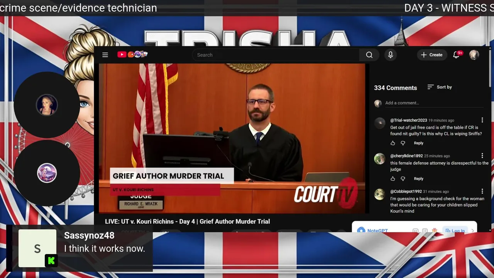Click the Sassynoz48 username in chat overlay
Viewport: 494px width, 278px height.
[89, 236]
